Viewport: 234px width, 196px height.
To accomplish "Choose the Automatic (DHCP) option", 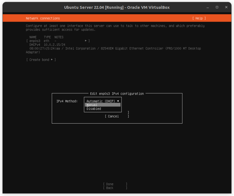I will 103,101.
